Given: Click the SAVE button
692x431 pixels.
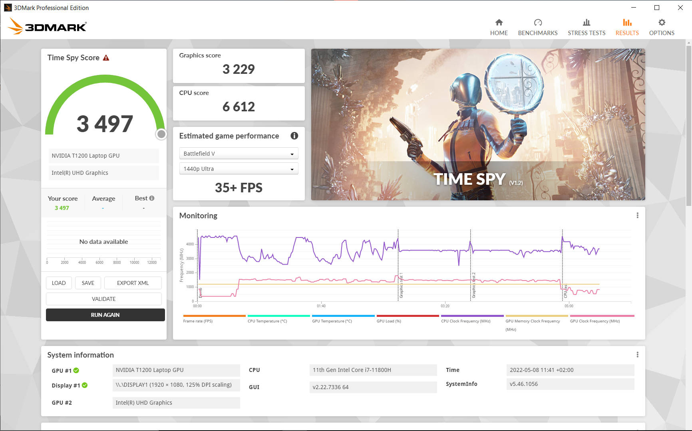Looking at the screenshot, I should click(x=88, y=283).
